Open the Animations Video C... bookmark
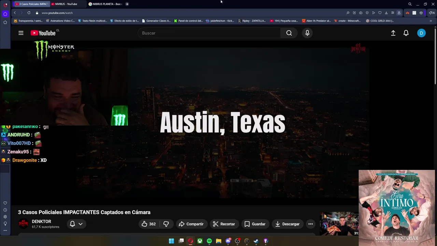This screenshot has height=246, width=437. tap(60, 21)
